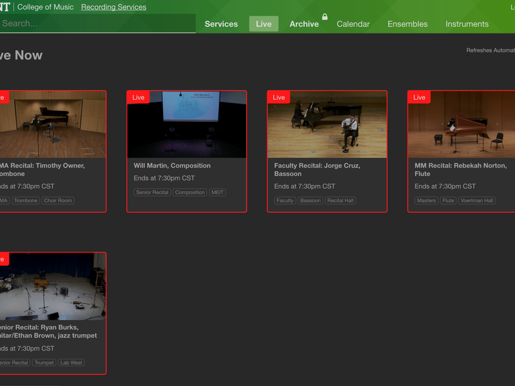Click the Recital Hall tag
This screenshot has height=386, width=515.
(341, 200)
